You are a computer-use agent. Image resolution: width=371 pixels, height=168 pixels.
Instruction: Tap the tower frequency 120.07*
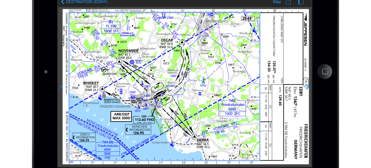274,68
